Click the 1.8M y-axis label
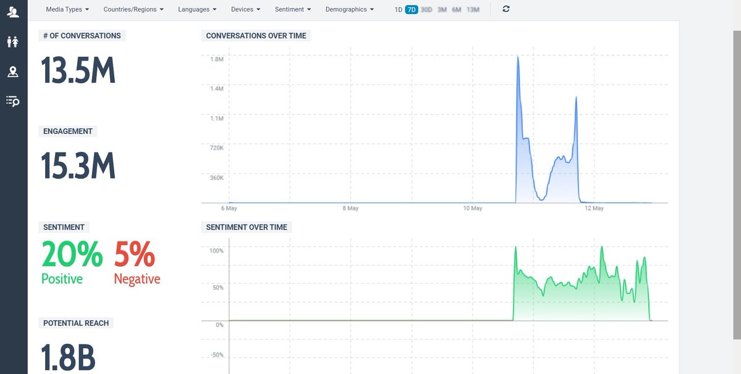The width and height of the screenshot is (741, 374). point(216,59)
